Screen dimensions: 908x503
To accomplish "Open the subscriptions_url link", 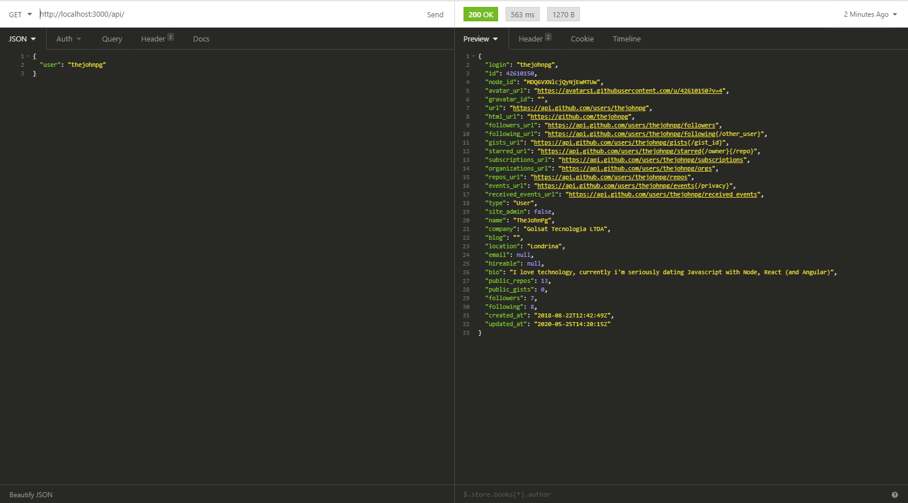I will pos(653,160).
